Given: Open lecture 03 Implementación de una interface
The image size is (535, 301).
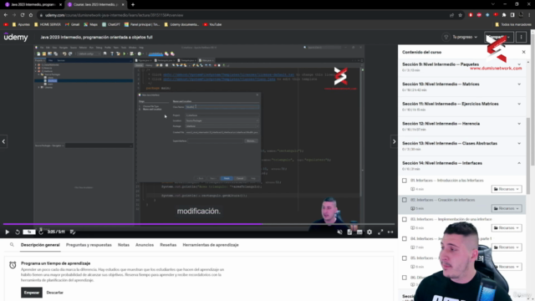Looking at the screenshot, I should pos(451,219).
